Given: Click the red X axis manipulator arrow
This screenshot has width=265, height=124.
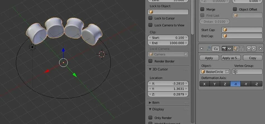Looking at the screenshot, I should (x=47, y=71).
